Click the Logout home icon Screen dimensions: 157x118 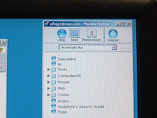coord(113,33)
